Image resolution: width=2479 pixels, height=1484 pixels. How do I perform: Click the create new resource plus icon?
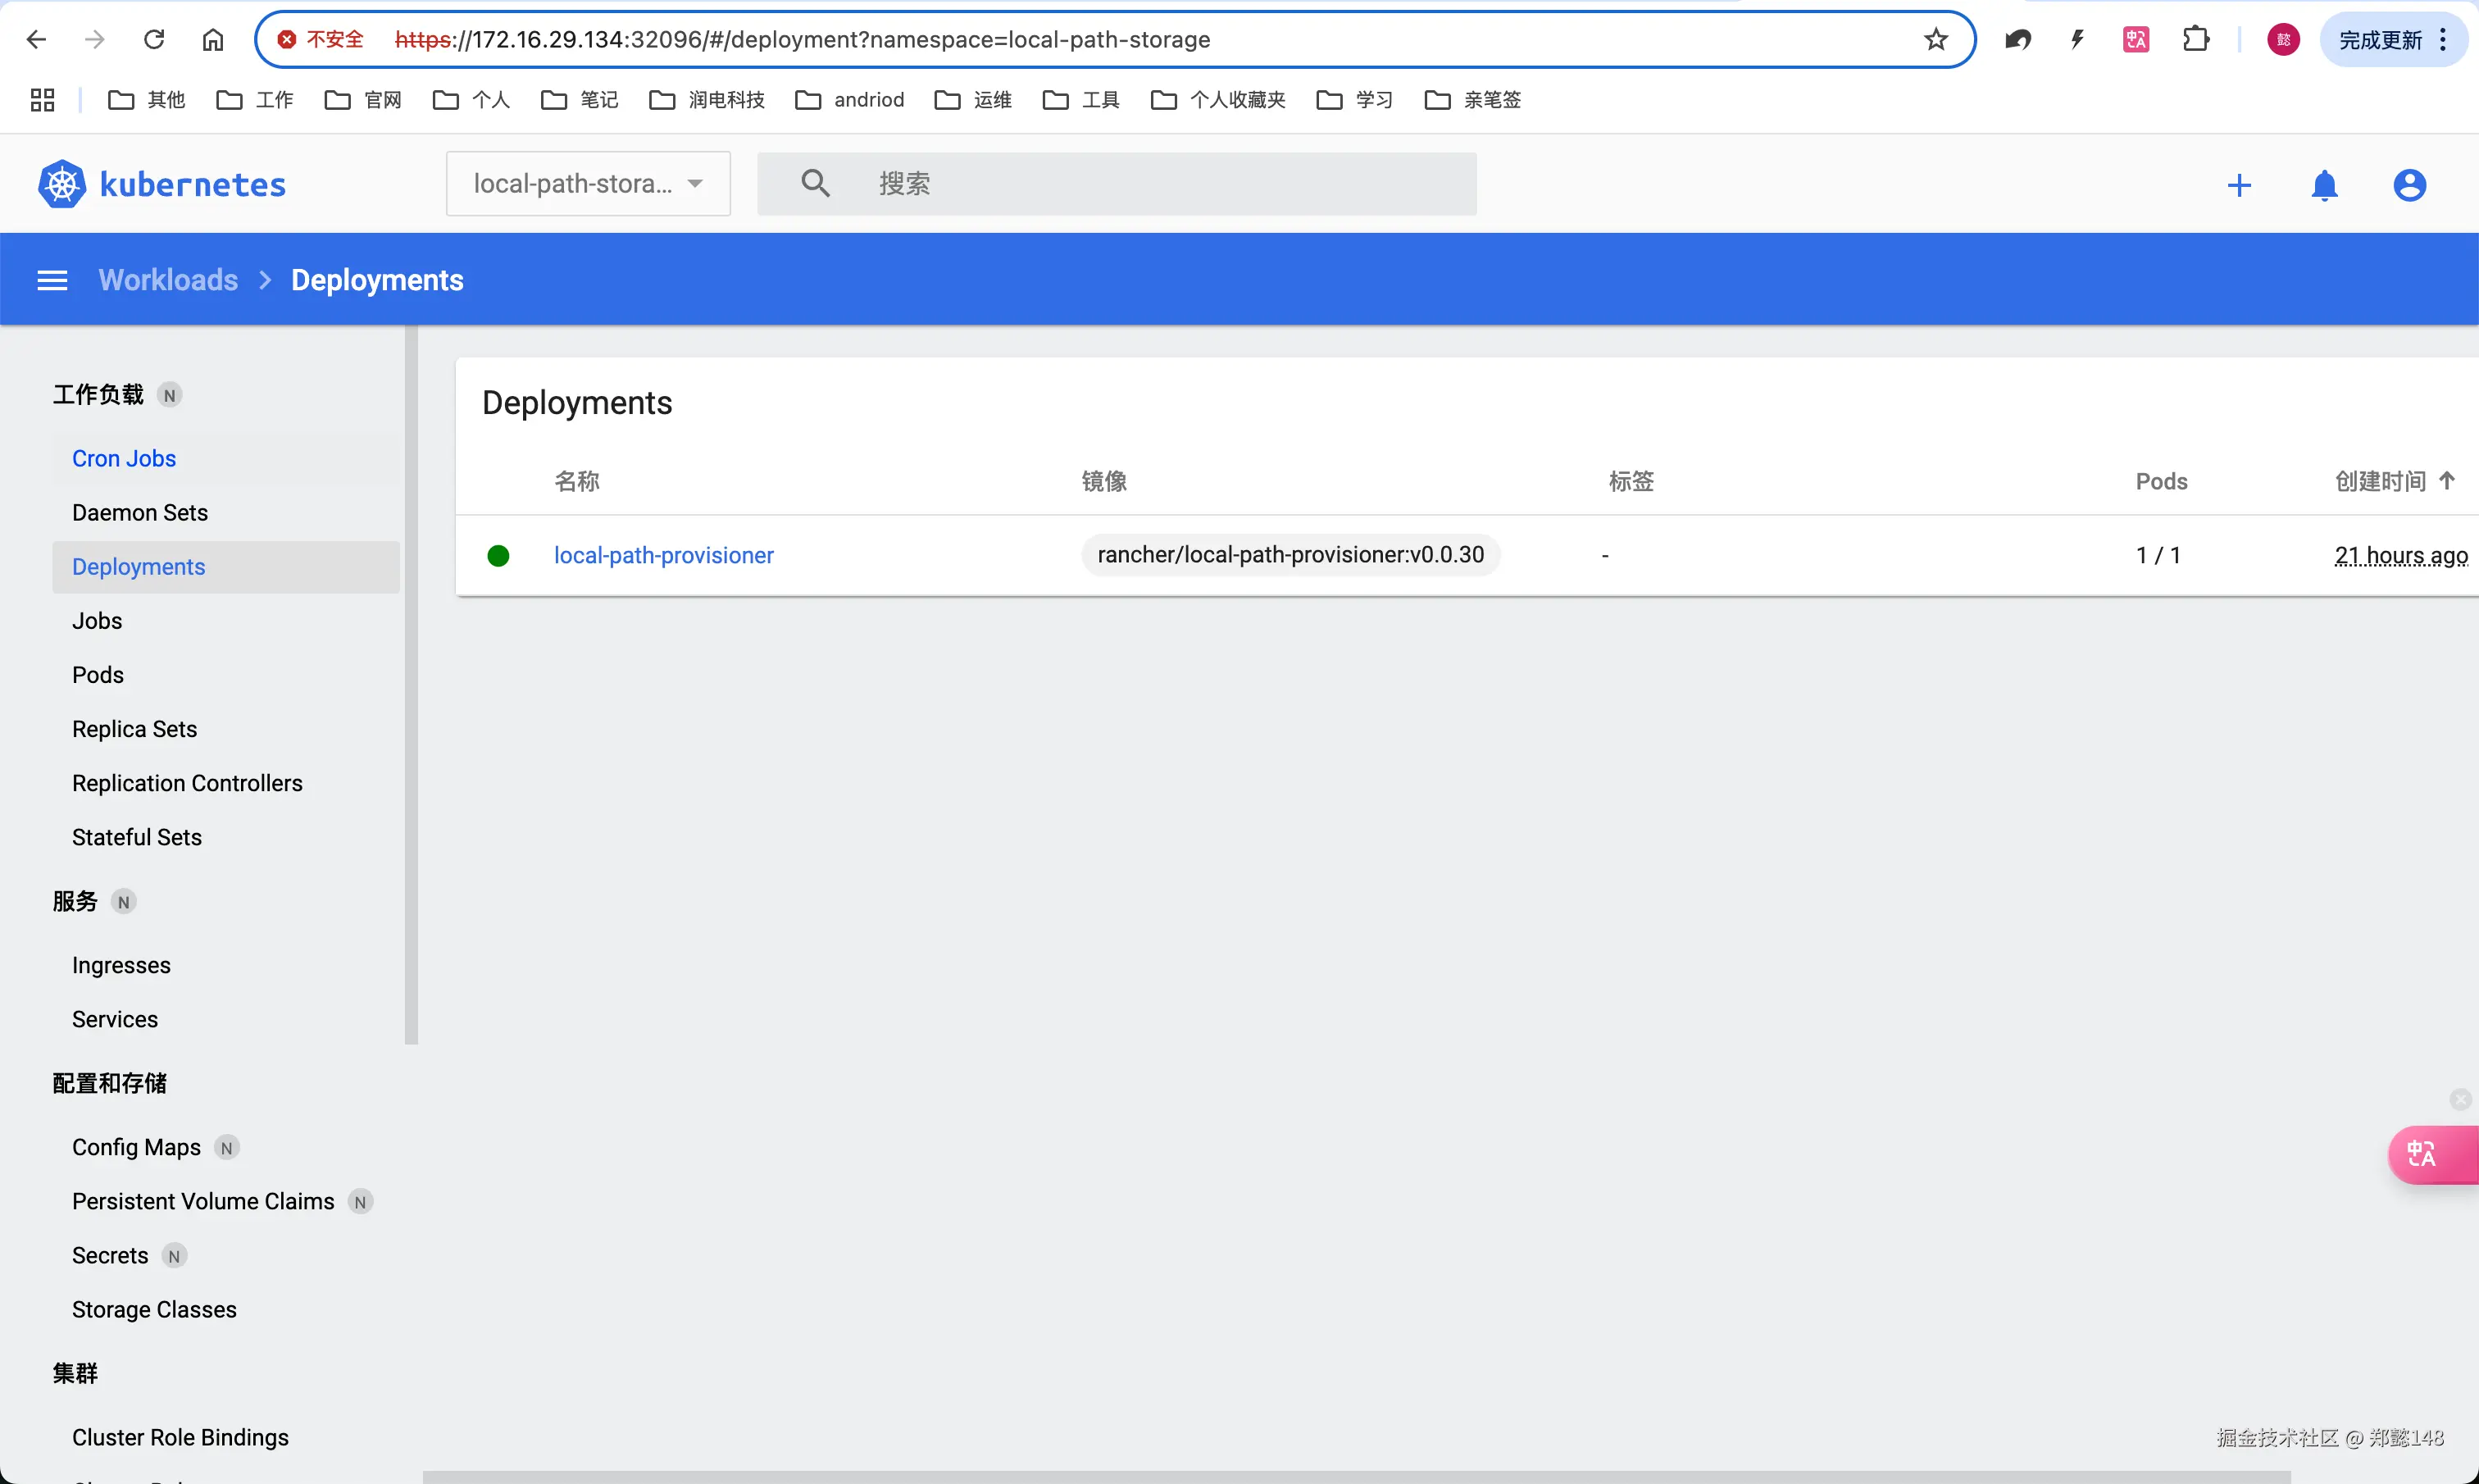coord(2239,185)
